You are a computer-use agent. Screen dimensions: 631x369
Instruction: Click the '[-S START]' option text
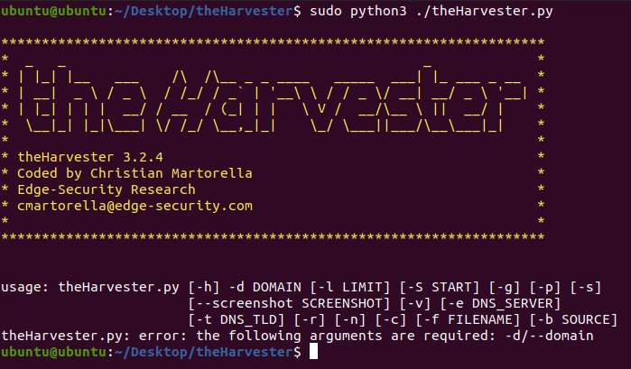click(x=440, y=287)
